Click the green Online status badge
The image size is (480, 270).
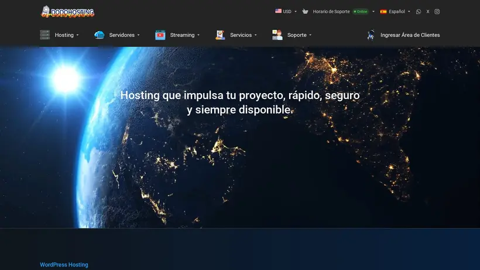pyautogui.click(x=361, y=12)
